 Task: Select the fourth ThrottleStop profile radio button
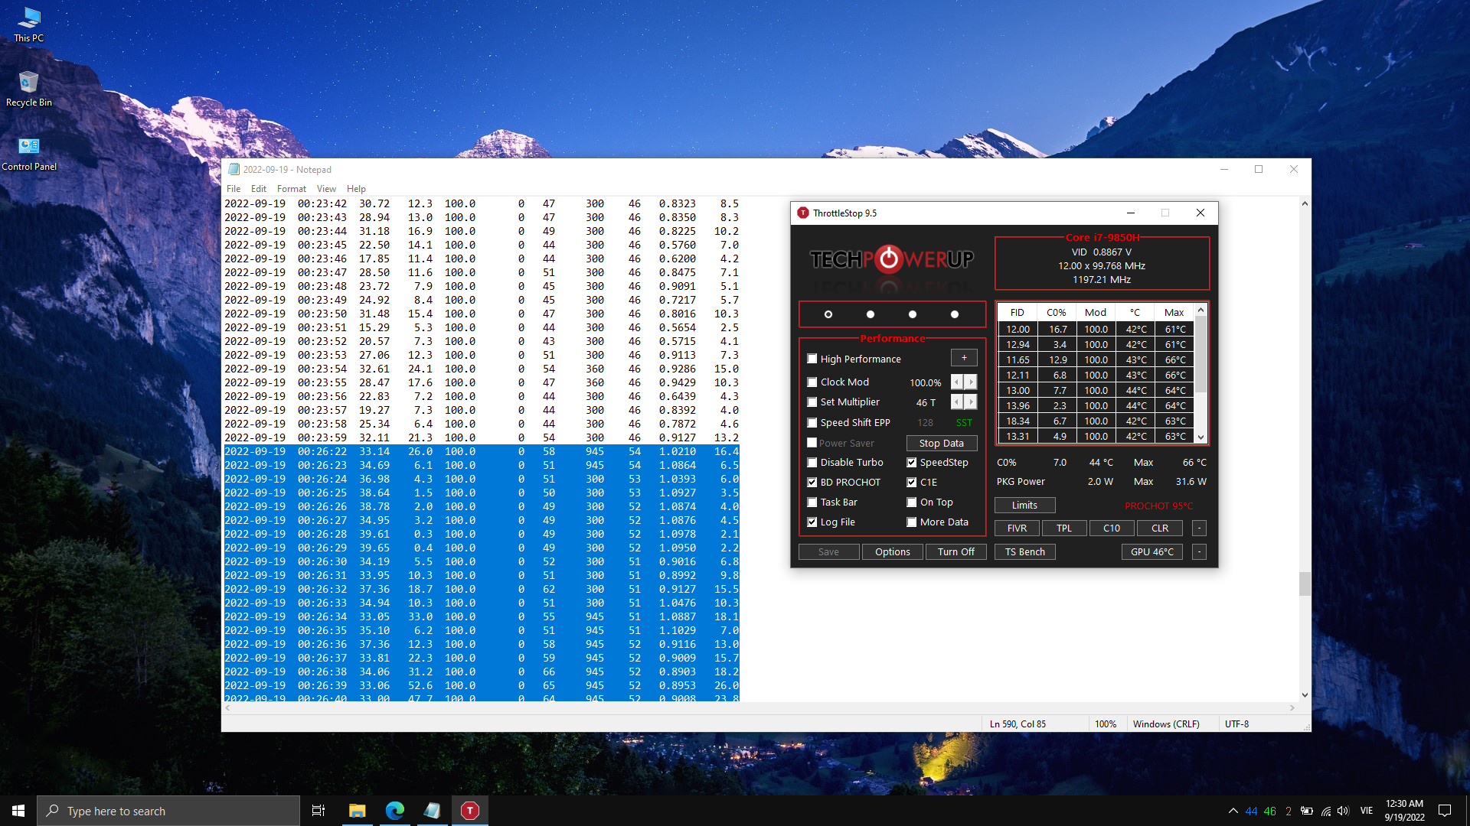pos(954,314)
